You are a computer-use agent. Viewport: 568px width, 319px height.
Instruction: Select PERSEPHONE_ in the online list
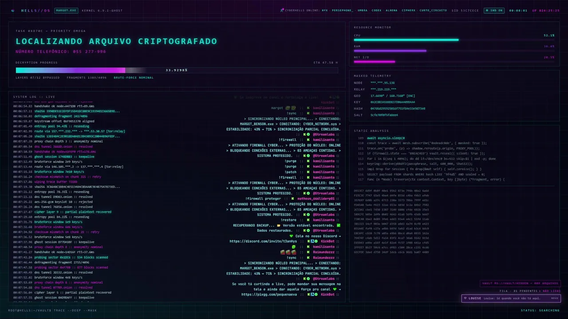343,10
